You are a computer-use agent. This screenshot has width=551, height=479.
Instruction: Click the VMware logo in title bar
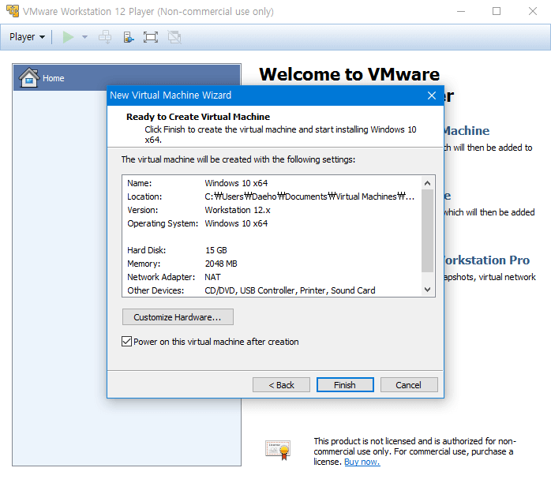click(12, 11)
